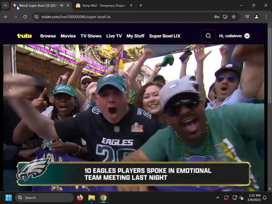Open TV Shows section
Screen dimensions: 272x204
(x=91, y=36)
